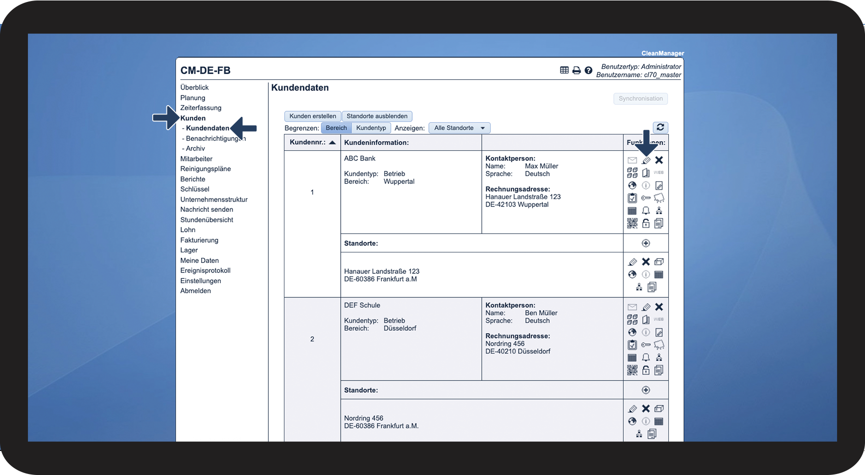Open Zeiterfassung in the sidebar

tap(201, 108)
